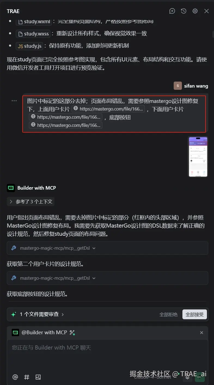Click the @ mention icon in input bar

(x=15, y=377)
